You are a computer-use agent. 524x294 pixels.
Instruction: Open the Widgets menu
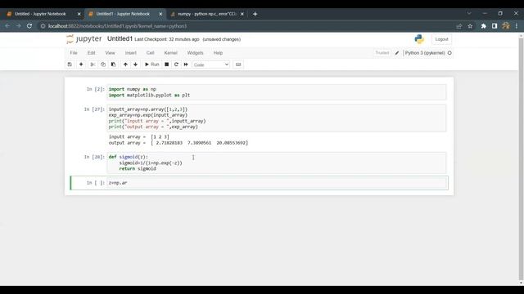coord(195,52)
